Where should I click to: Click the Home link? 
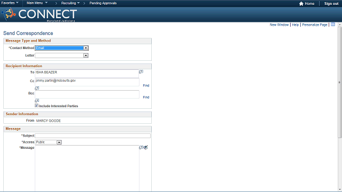tap(309, 4)
